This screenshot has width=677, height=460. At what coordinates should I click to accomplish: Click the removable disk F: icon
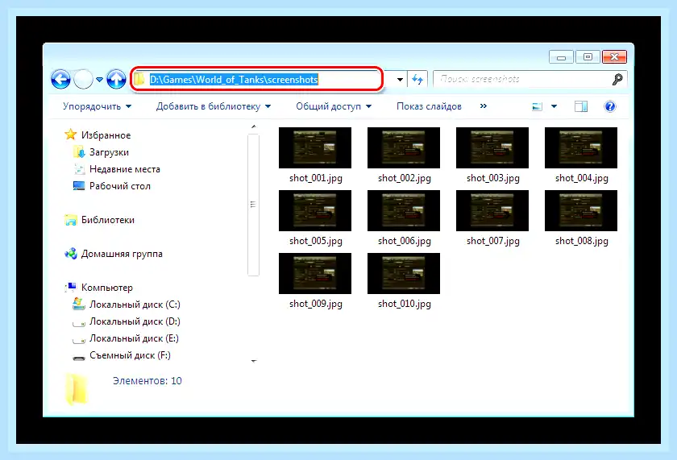[x=79, y=358]
